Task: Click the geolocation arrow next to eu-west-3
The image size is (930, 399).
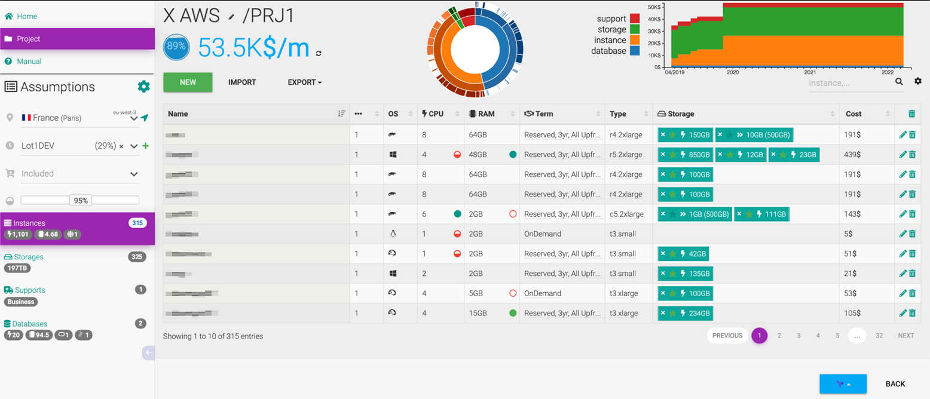Action: point(145,117)
